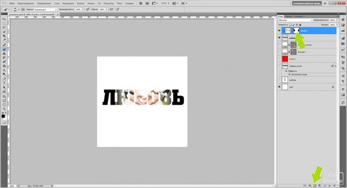347x188 pixels.
Task: Select the History Brush tool
Action: [4, 58]
